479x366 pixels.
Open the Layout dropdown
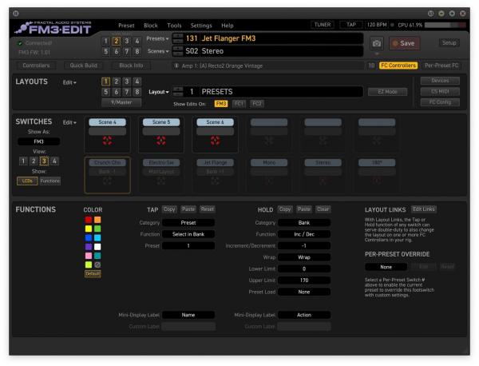point(159,92)
